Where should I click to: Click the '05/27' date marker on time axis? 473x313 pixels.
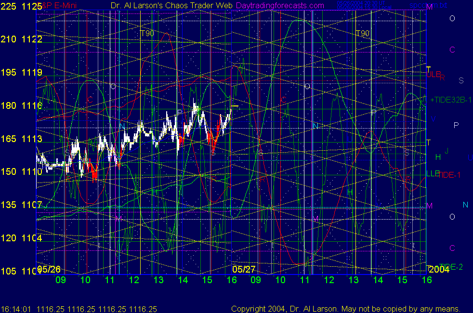244,269
